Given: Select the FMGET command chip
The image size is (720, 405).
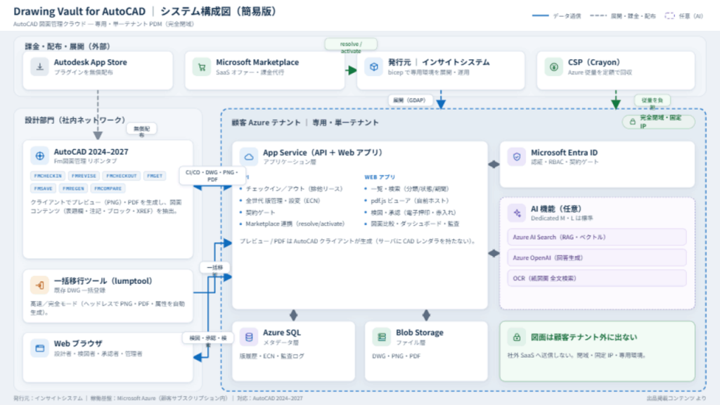Looking at the screenshot, I should [155, 176].
